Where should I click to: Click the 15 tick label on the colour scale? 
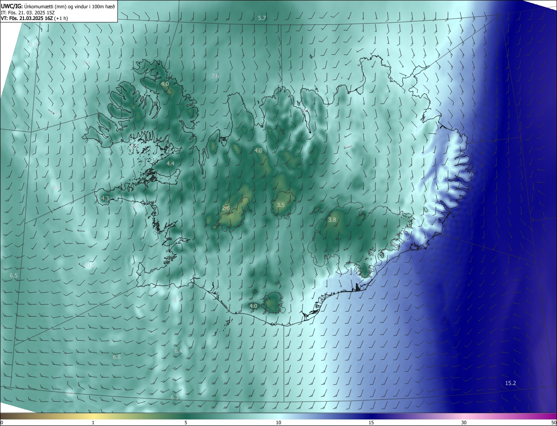pyautogui.click(x=371, y=423)
